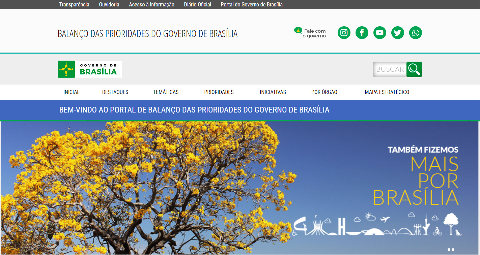Image resolution: width=480 pixels, height=255 pixels.
Task: Click Fale com o governo link
Action: point(310,33)
